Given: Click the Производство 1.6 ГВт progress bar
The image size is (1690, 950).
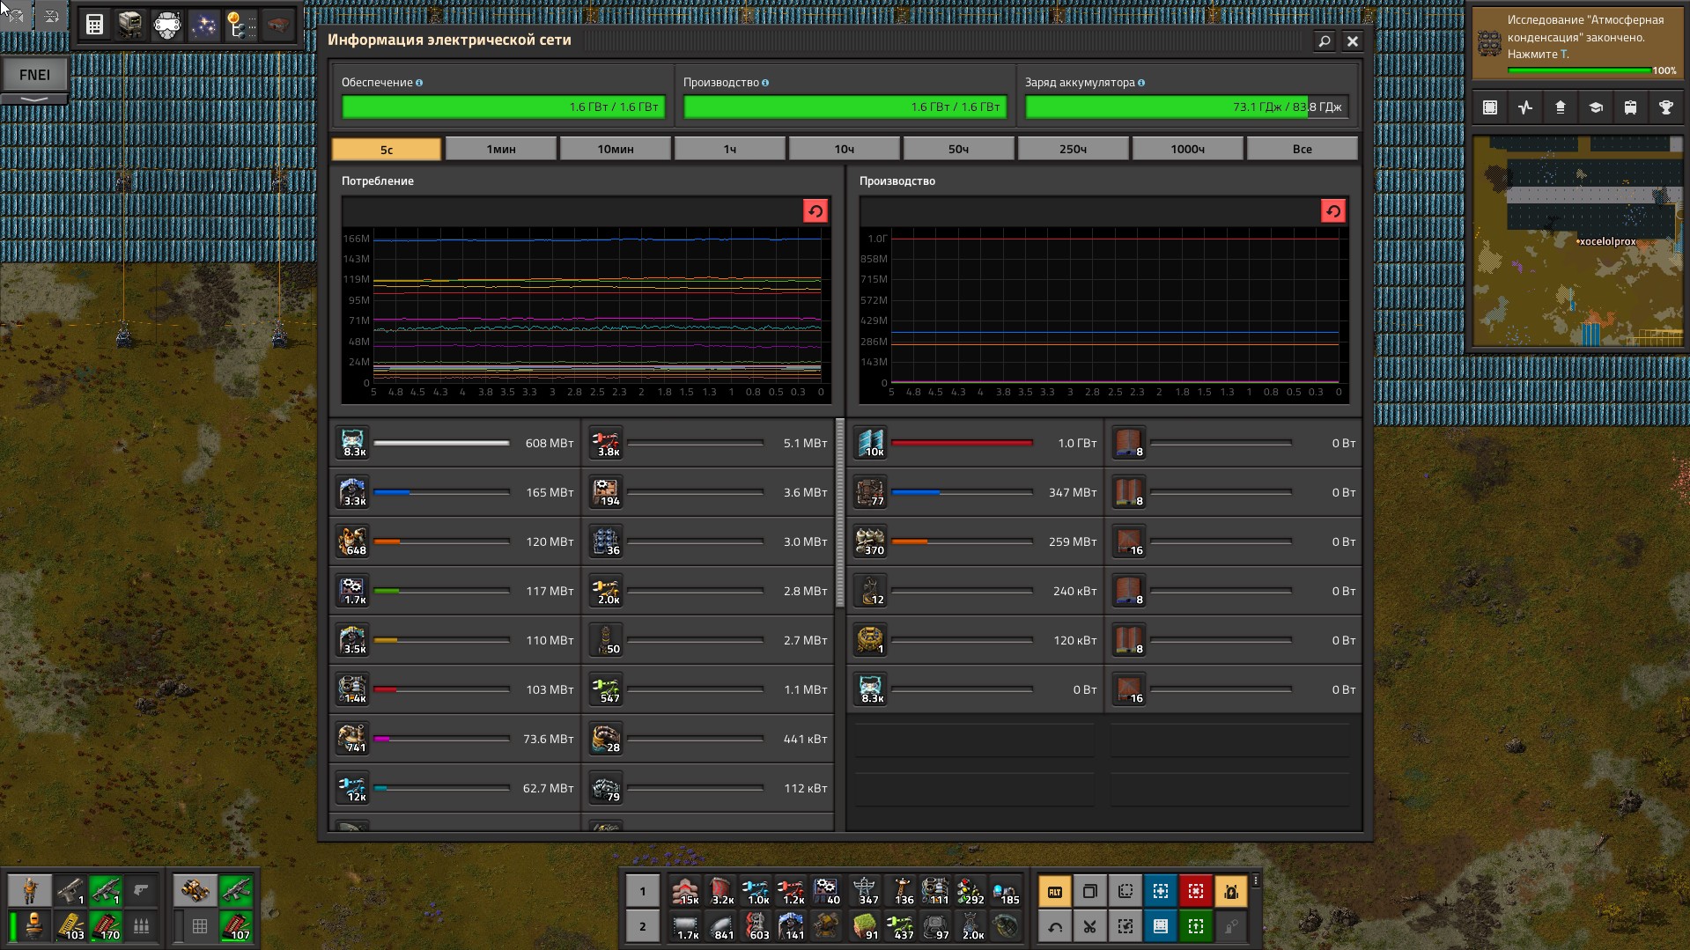Looking at the screenshot, I should click(845, 107).
